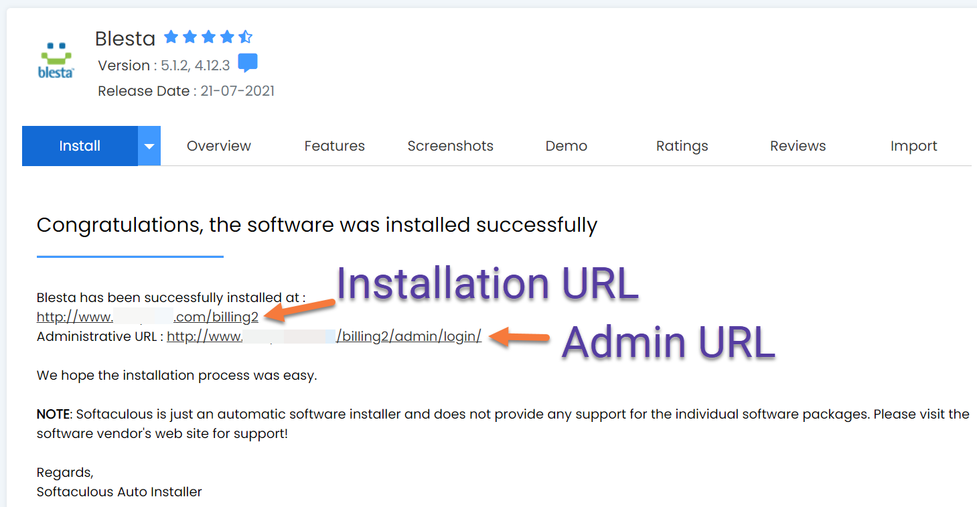Click the second rating star
The width and height of the screenshot is (977, 507).
click(190, 37)
